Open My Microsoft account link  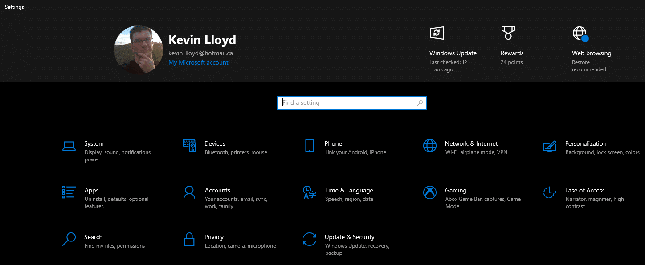[198, 63]
